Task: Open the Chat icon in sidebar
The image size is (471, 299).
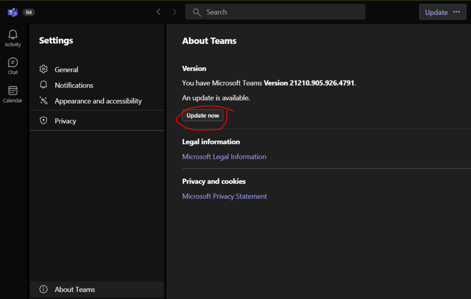Action: point(13,63)
